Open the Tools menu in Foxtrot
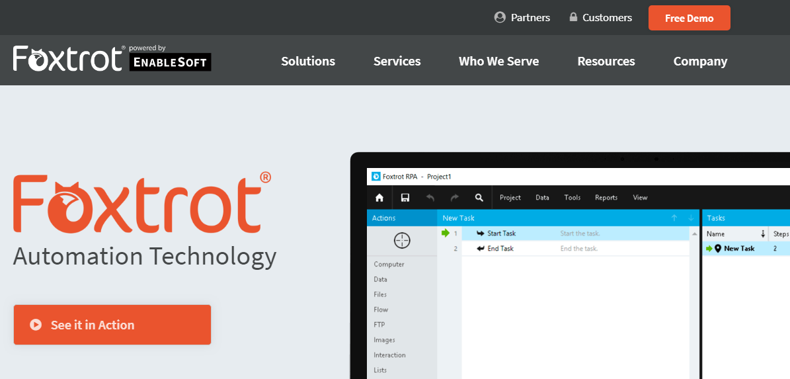 (x=572, y=197)
